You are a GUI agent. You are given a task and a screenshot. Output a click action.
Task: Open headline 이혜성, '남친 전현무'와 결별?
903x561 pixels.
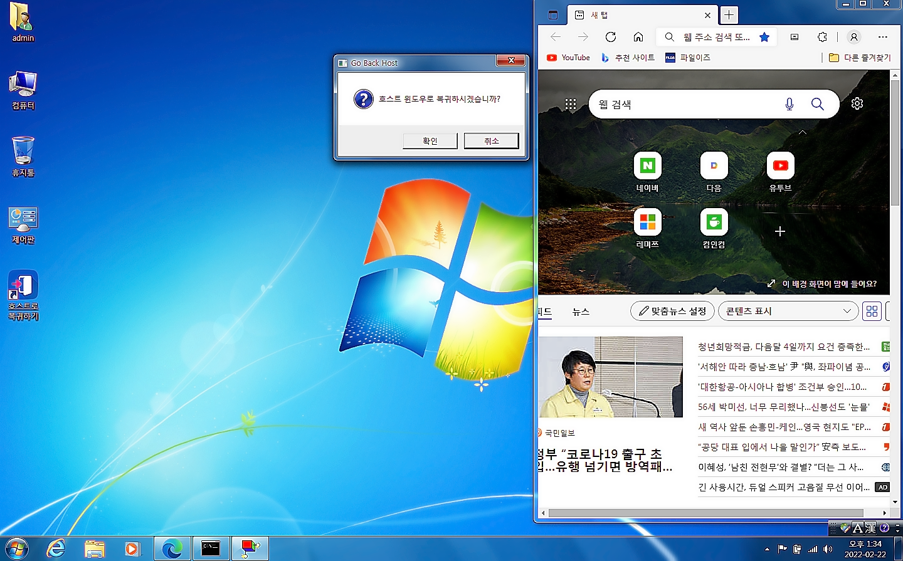781,467
